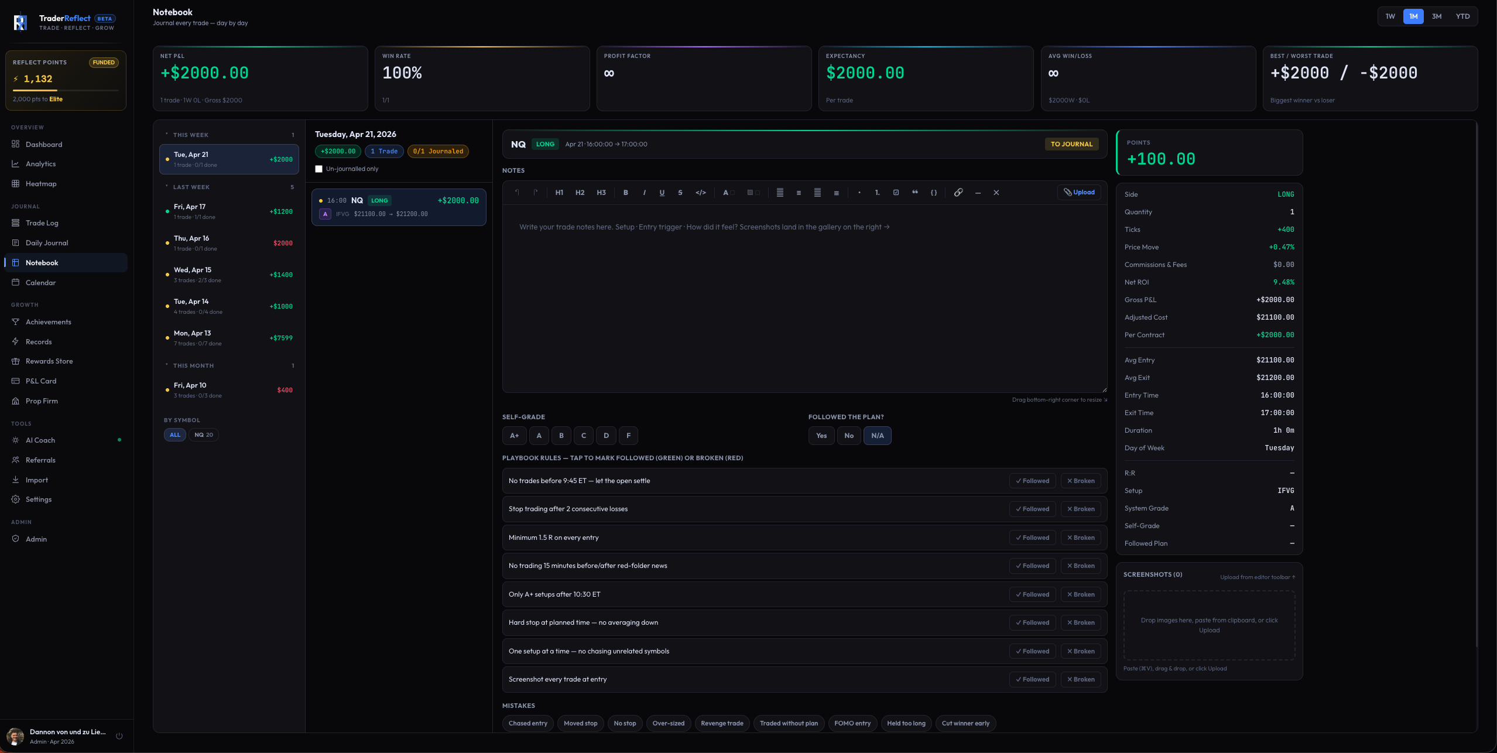The height and width of the screenshot is (753, 1497).
Task: Switch range to 3M tab
Action: pos(1437,16)
